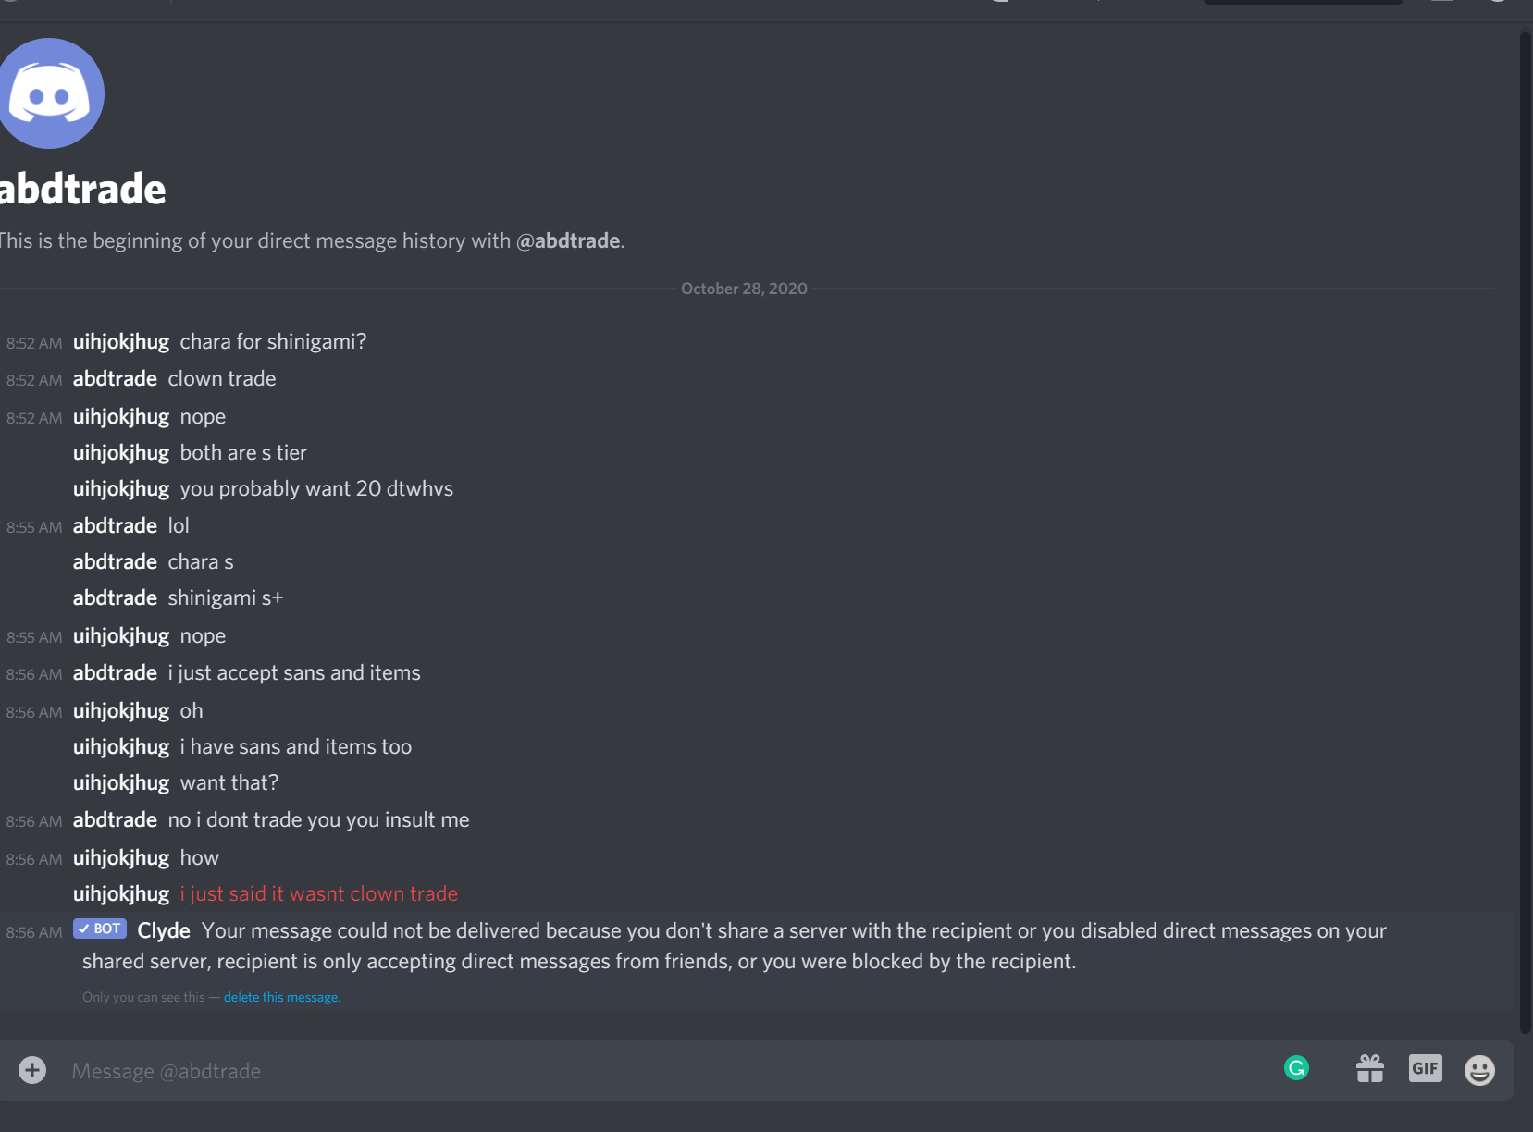This screenshot has height=1132, width=1533.
Task: Click abdtrade's large Discord avatar
Action: point(49,93)
